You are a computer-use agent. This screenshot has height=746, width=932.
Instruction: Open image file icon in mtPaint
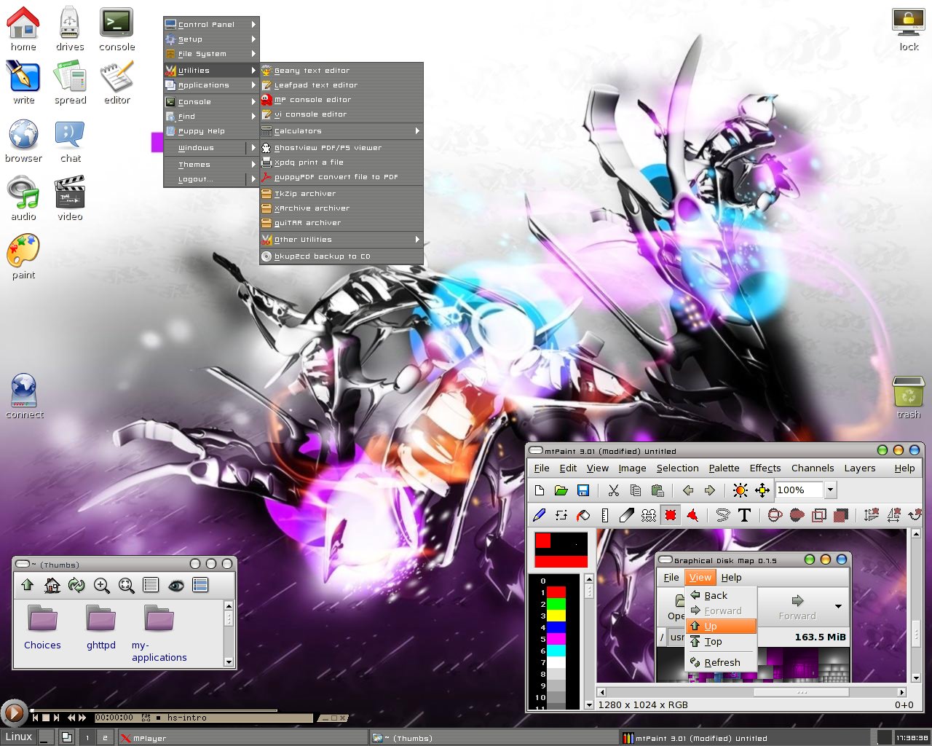coord(561,490)
